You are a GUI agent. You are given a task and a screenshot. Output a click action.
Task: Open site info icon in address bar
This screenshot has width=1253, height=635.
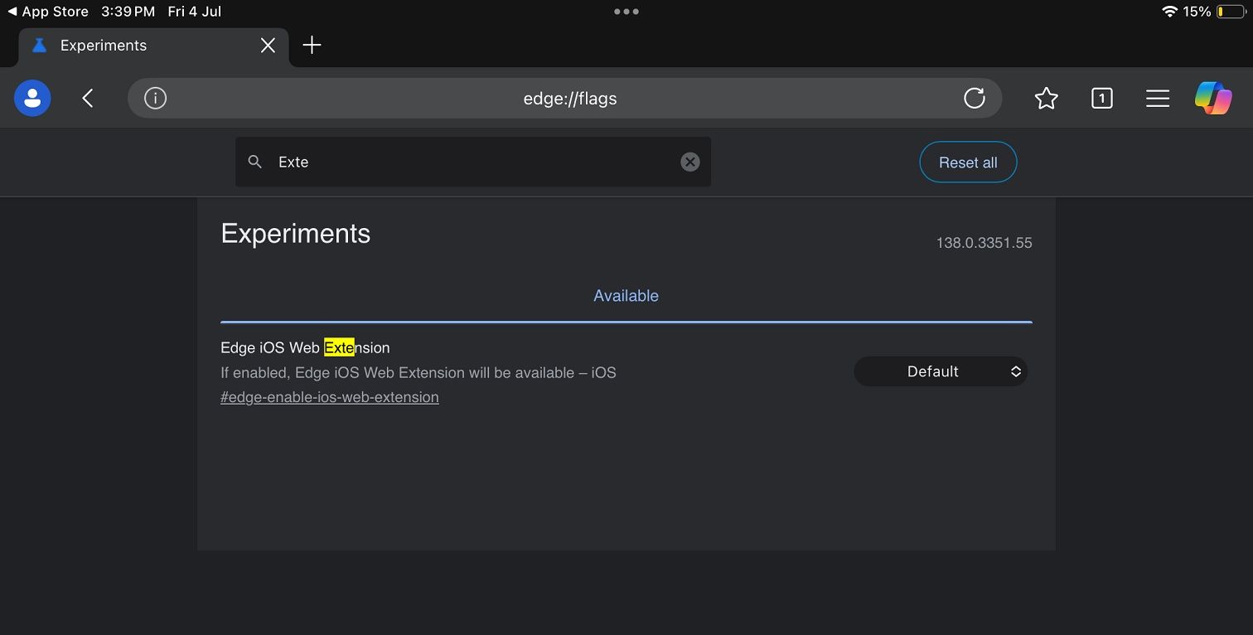pyautogui.click(x=155, y=99)
